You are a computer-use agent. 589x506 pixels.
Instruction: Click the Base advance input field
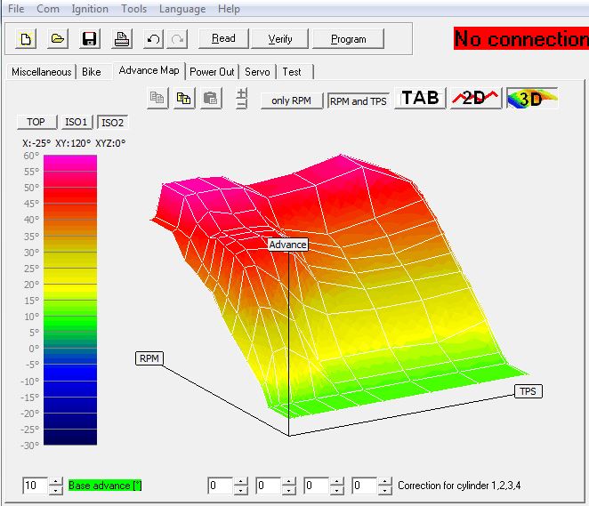click(x=36, y=486)
